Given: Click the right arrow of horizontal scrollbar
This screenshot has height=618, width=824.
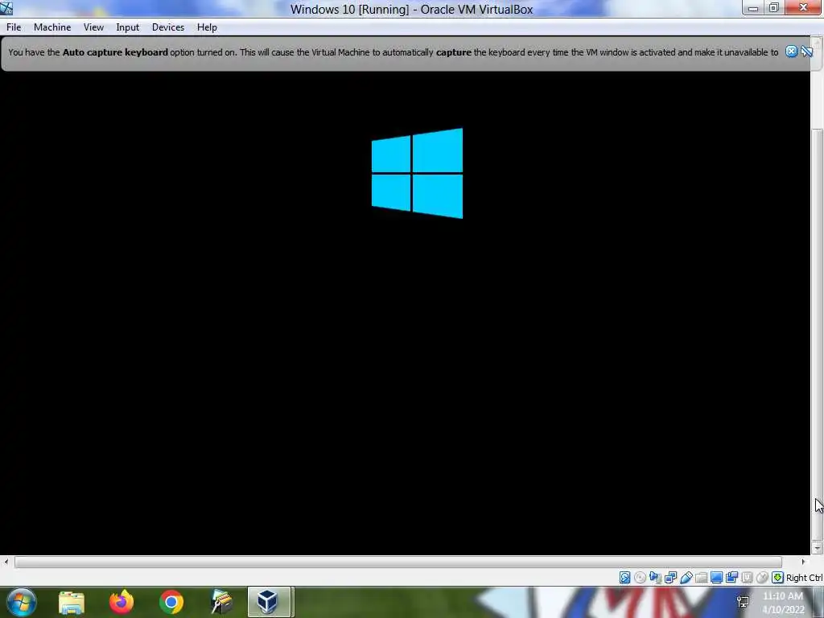Looking at the screenshot, I should [803, 562].
